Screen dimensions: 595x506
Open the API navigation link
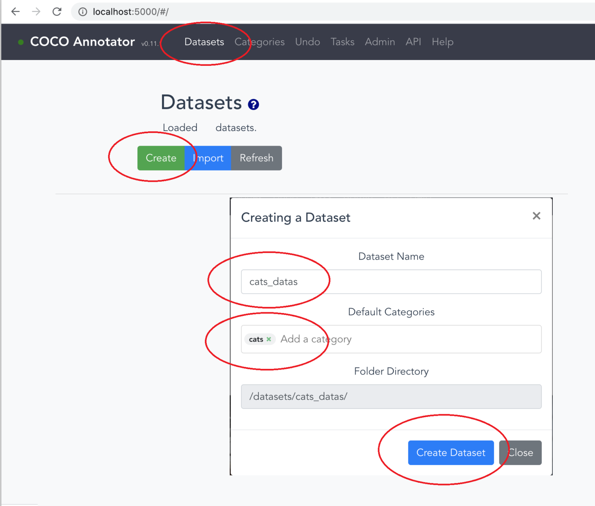click(x=413, y=42)
